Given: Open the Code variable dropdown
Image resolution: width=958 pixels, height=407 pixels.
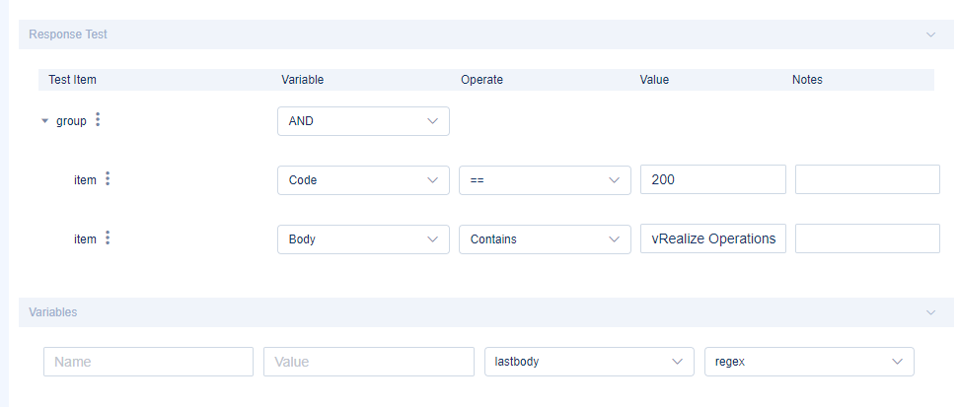Looking at the screenshot, I should [x=363, y=180].
